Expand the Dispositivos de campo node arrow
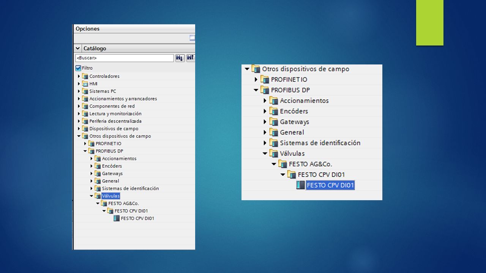This screenshot has width=486, height=273. pyautogui.click(x=79, y=129)
